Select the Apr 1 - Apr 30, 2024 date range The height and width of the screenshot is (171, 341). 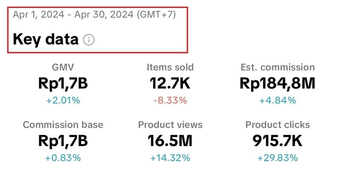pyautogui.click(x=94, y=14)
